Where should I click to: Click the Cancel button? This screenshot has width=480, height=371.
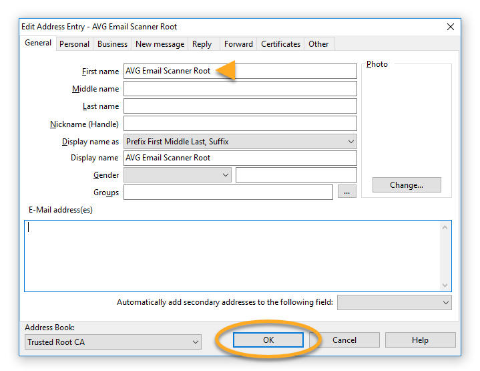point(344,340)
